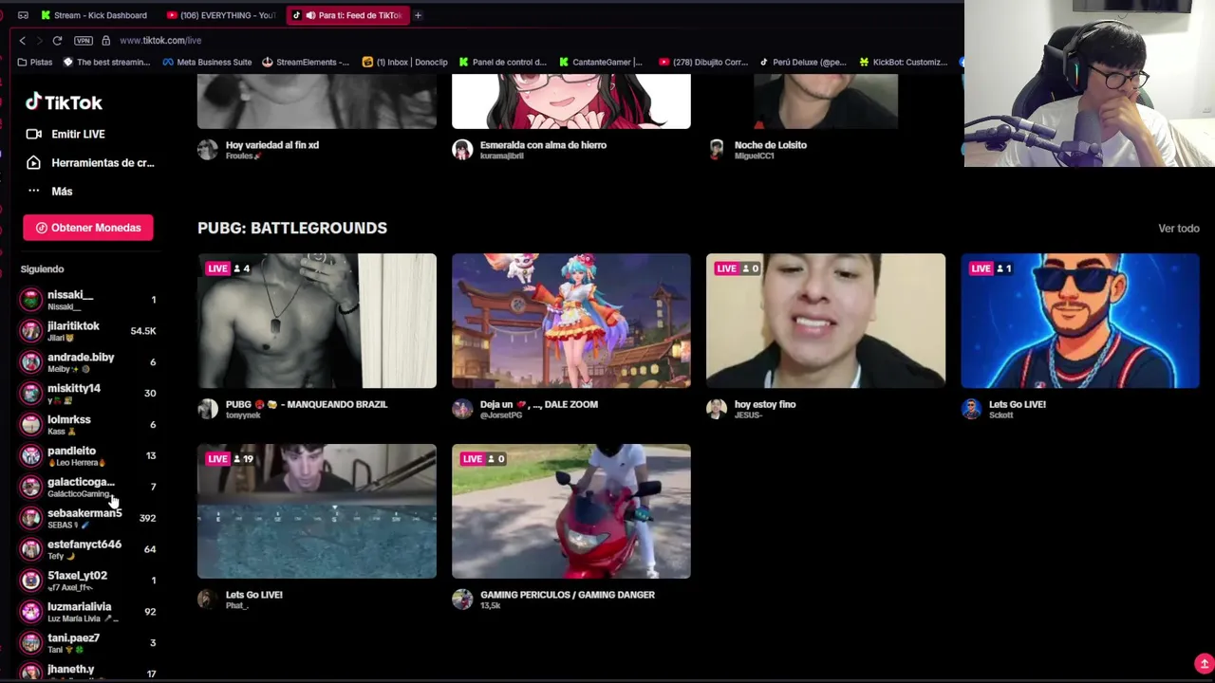Open nissaki__ live in Siguiendo

click(88, 300)
